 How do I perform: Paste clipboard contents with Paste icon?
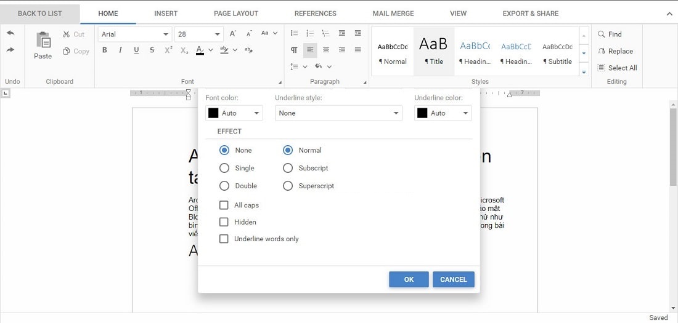(x=43, y=46)
